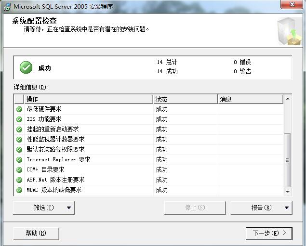Screen dimensions: 306x246
Task: Click the 0 错误 summary text
Action: click(242, 63)
